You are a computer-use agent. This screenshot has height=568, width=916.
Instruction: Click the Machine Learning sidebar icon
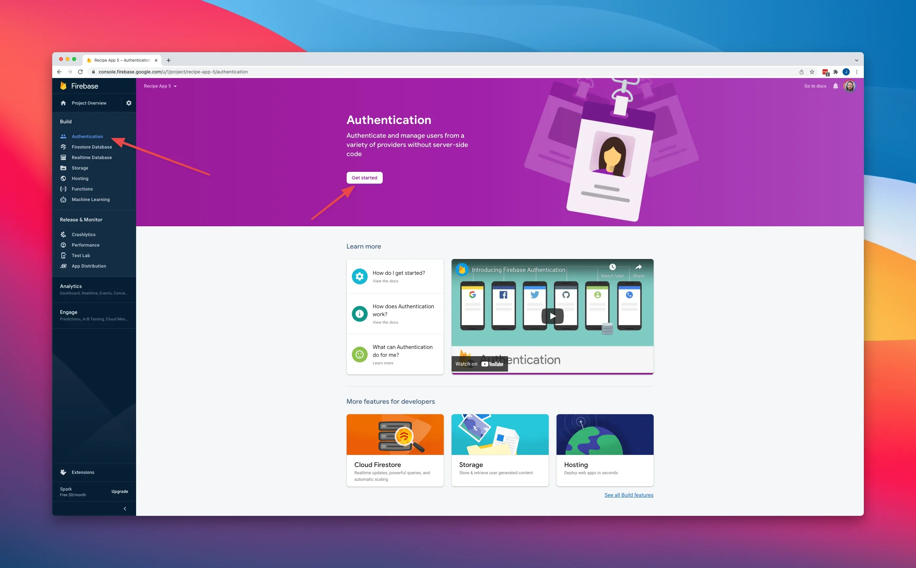(64, 200)
